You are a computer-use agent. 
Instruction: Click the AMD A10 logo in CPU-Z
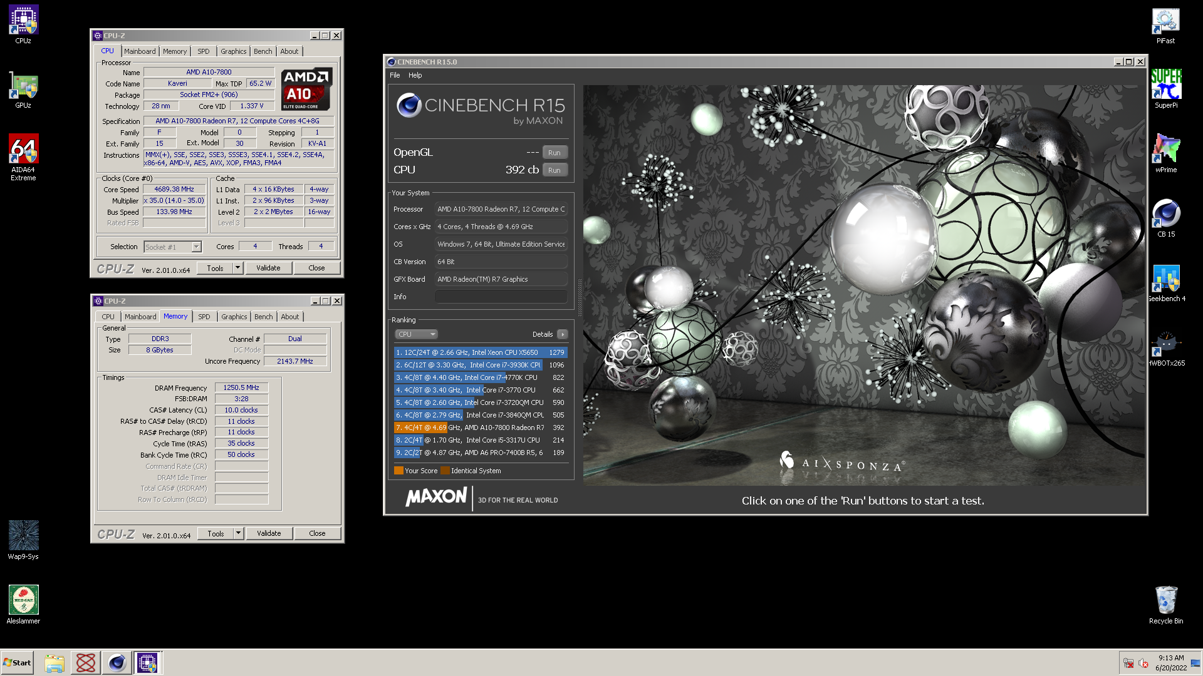coord(306,89)
